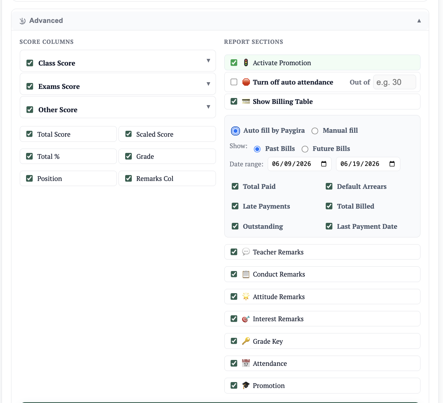443x403 pixels.
Task: Click the start date field 06/09/2026
Action: (299, 164)
